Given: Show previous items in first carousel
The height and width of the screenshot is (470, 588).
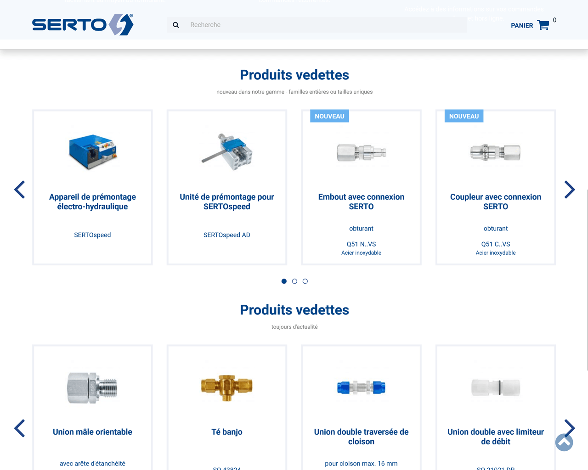Looking at the screenshot, I should click(x=19, y=190).
